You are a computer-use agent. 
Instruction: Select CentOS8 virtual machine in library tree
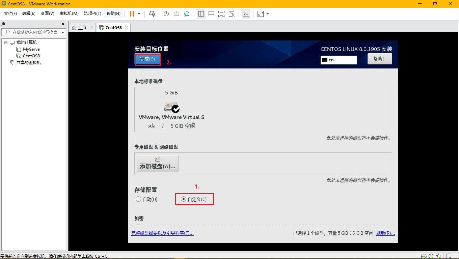click(31, 56)
